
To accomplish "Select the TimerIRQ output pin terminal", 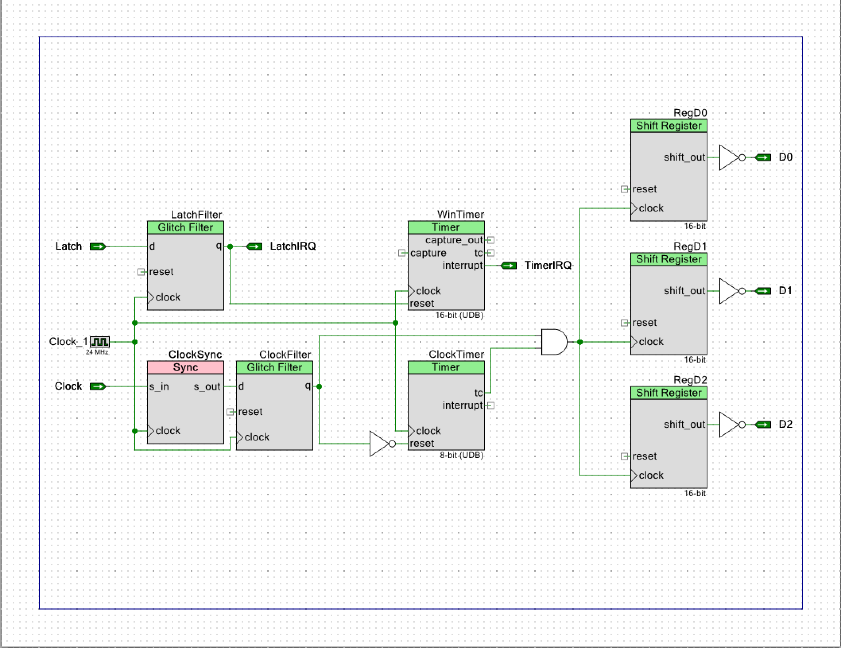I will click(509, 266).
